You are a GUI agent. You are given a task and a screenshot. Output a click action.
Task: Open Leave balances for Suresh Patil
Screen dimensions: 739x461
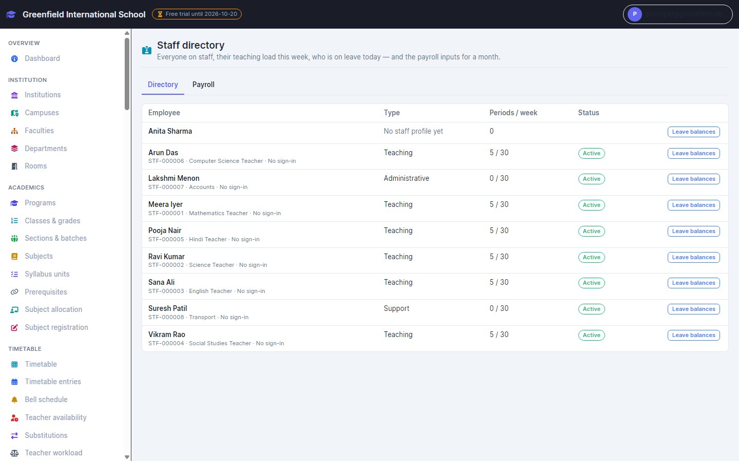click(693, 309)
